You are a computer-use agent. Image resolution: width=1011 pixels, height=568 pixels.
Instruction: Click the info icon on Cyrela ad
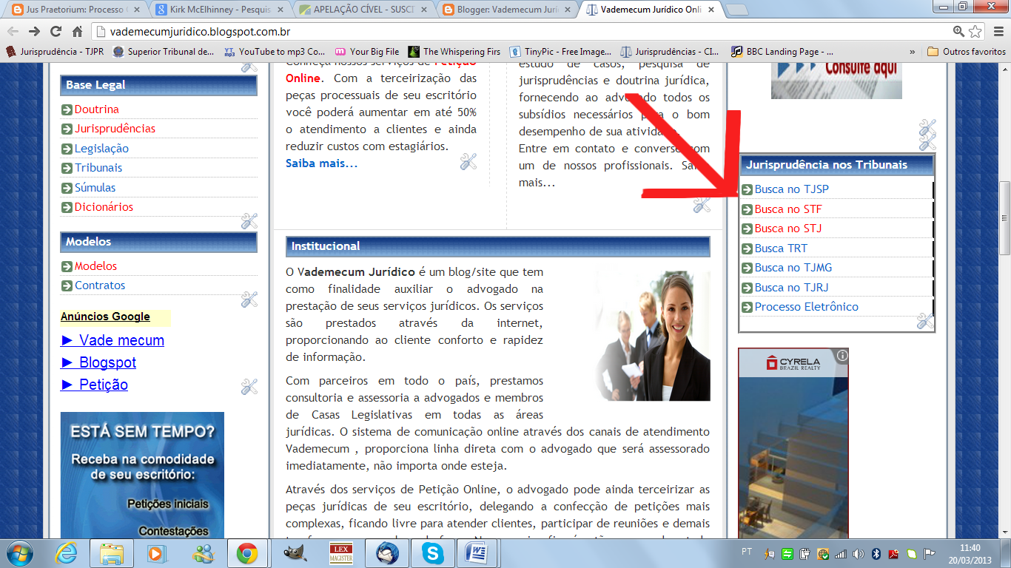point(842,356)
